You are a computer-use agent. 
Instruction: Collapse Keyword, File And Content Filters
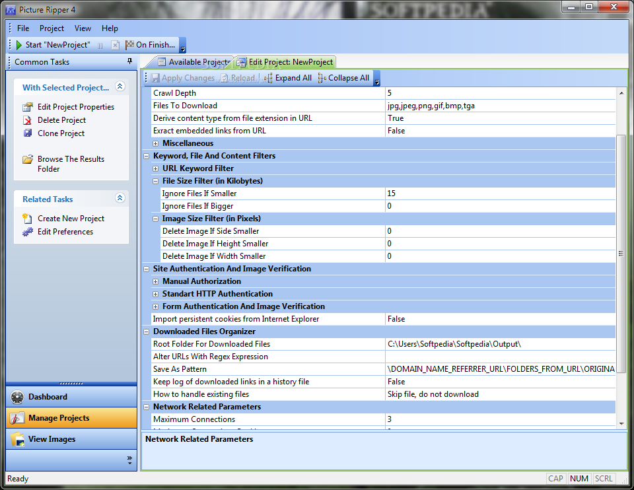point(147,156)
